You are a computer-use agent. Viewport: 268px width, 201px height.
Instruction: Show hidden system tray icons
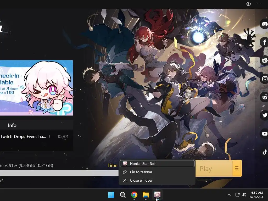[x=229, y=195]
